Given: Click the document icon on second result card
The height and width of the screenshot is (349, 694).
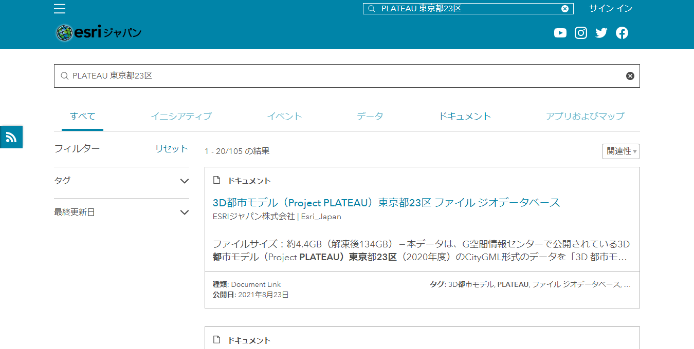Looking at the screenshot, I should pyautogui.click(x=217, y=340).
